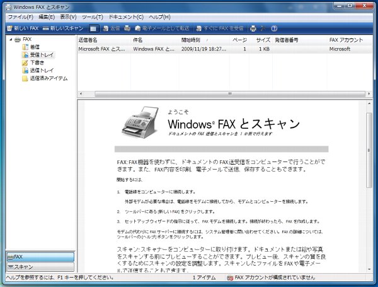Click the subject cell Windows FAX と...
The height and width of the screenshot is (287, 378).
(154, 49)
